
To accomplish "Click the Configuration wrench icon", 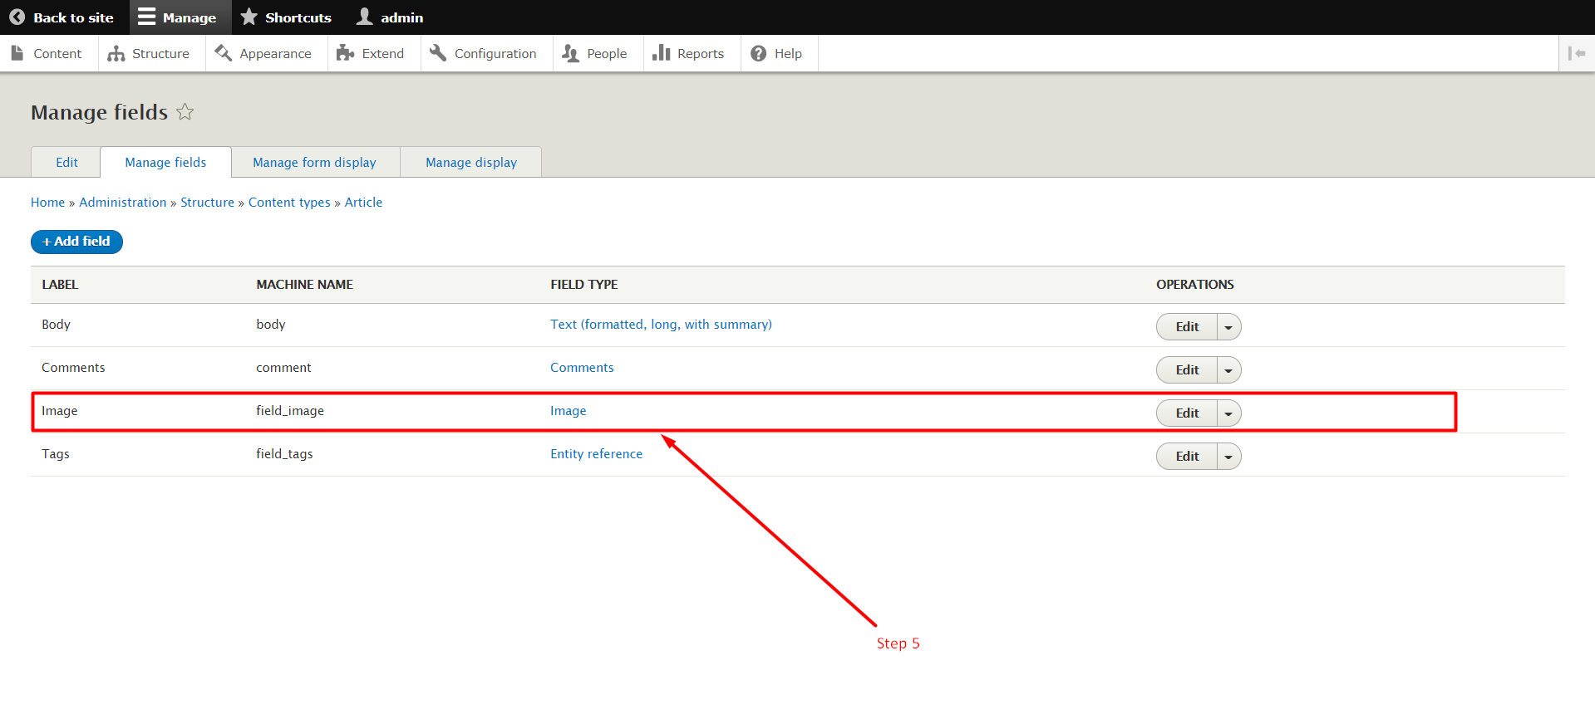I will (438, 53).
